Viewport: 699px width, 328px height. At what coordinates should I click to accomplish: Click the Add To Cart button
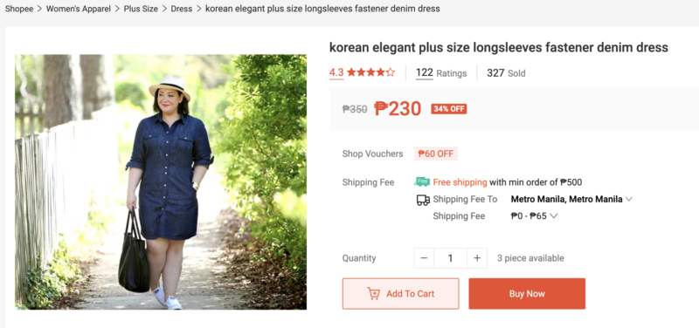click(400, 294)
